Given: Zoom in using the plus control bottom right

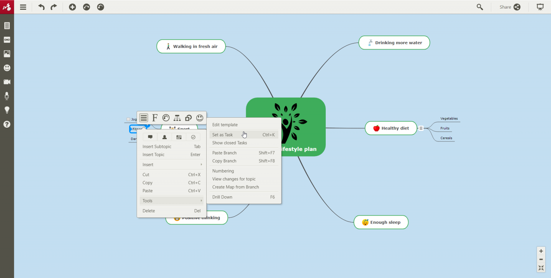Looking at the screenshot, I should point(541,251).
